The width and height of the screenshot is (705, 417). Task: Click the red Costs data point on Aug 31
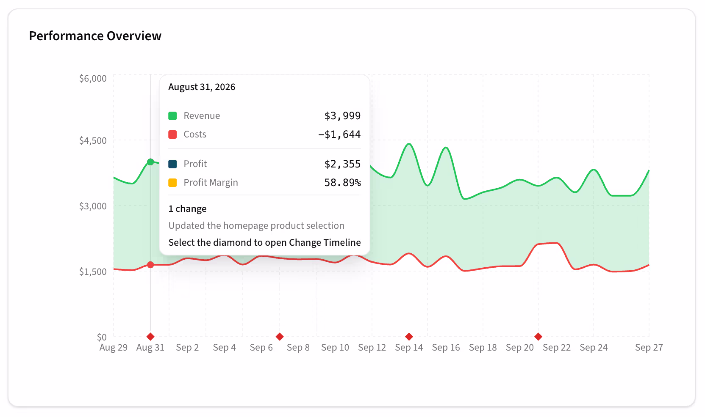click(x=150, y=265)
